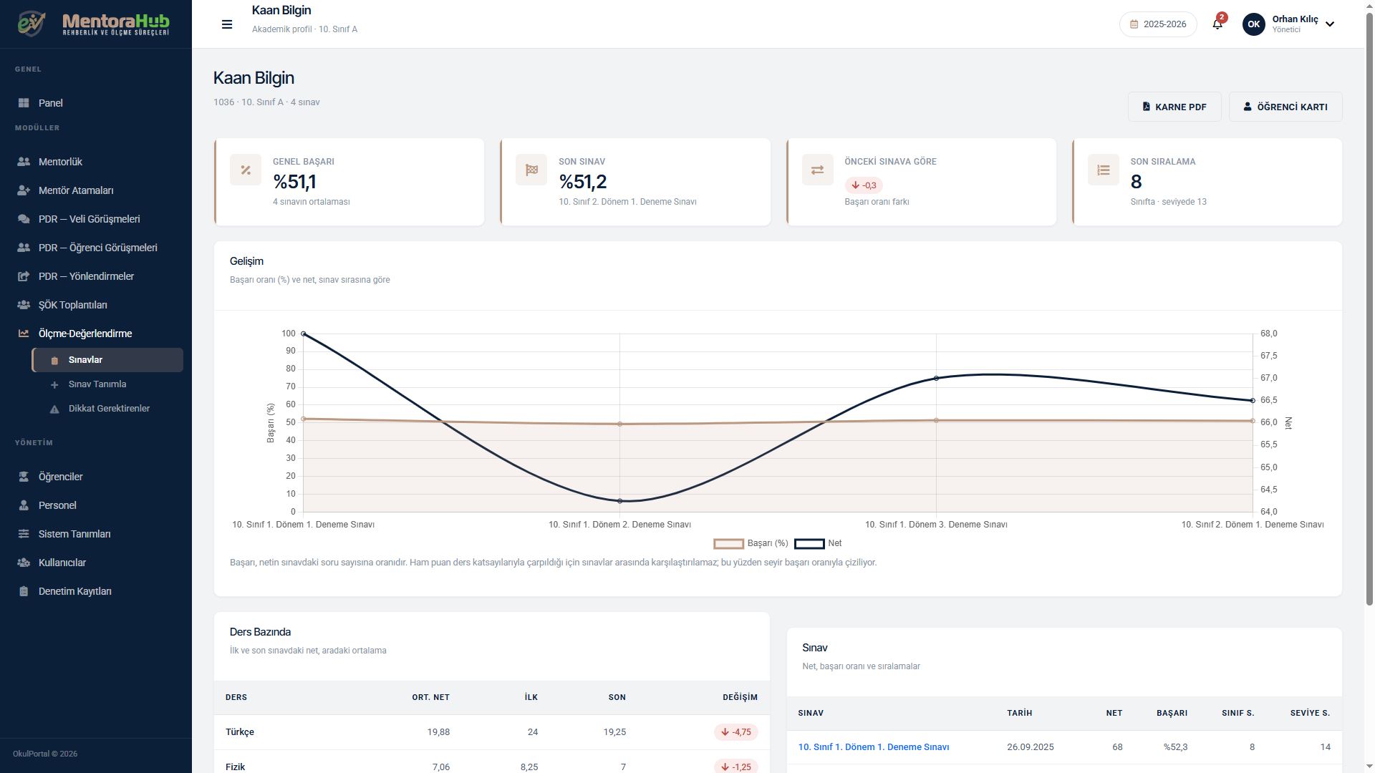Click the PDR Yönlendirmeler share icon
This screenshot has height=773, width=1375.
click(x=24, y=276)
